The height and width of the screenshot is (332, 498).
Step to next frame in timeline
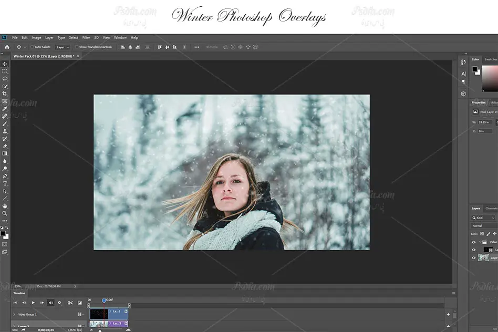(x=42, y=303)
